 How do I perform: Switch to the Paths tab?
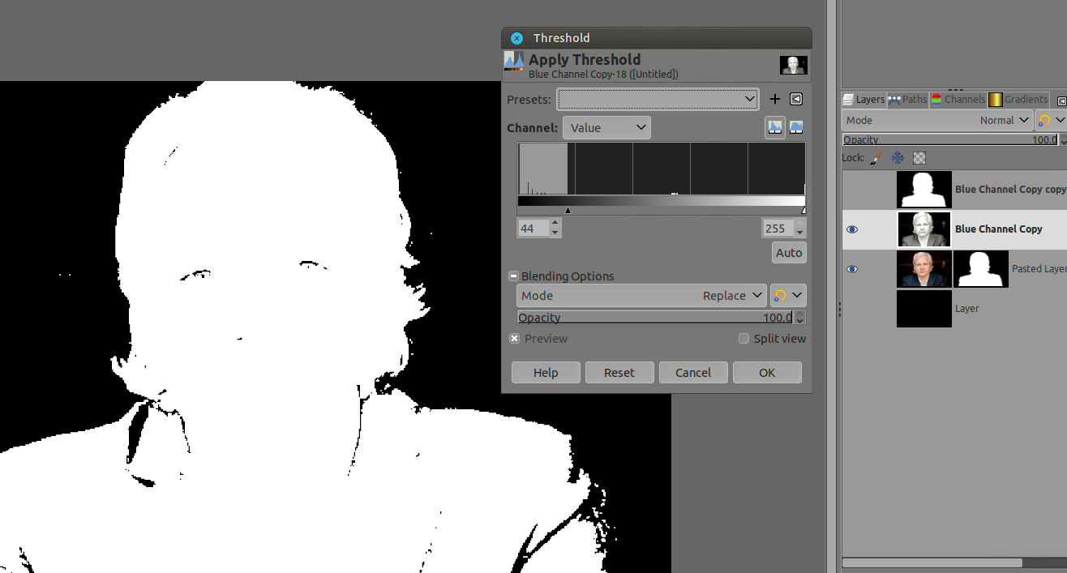click(908, 100)
